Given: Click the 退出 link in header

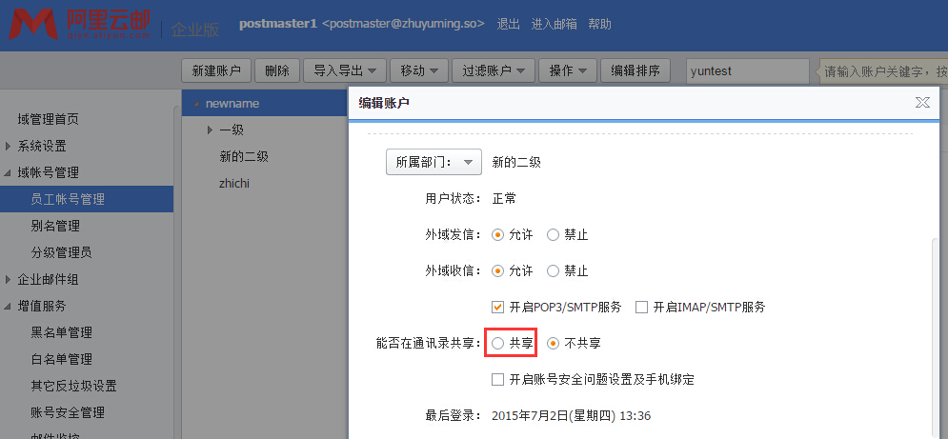Looking at the screenshot, I should point(508,24).
